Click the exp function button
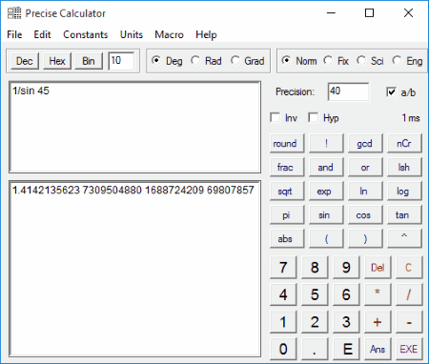The height and width of the screenshot is (364, 429). [326, 191]
